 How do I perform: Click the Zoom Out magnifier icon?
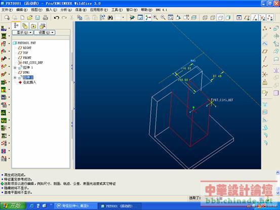pyautogui.click(x=163, y=18)
